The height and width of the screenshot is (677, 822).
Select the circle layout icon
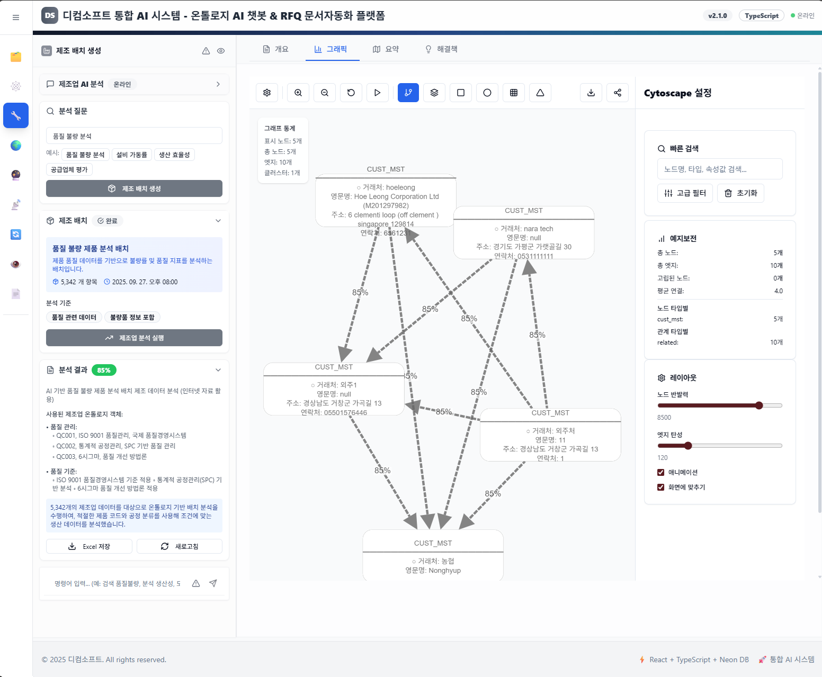tap(487, 93)
